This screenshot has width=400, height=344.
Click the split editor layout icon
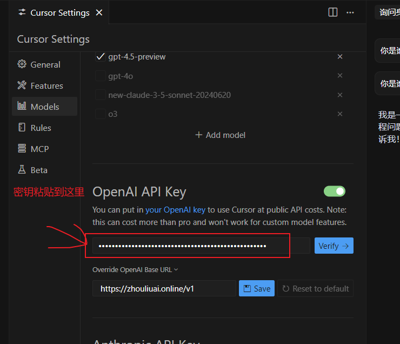click(x=332, y=12)
